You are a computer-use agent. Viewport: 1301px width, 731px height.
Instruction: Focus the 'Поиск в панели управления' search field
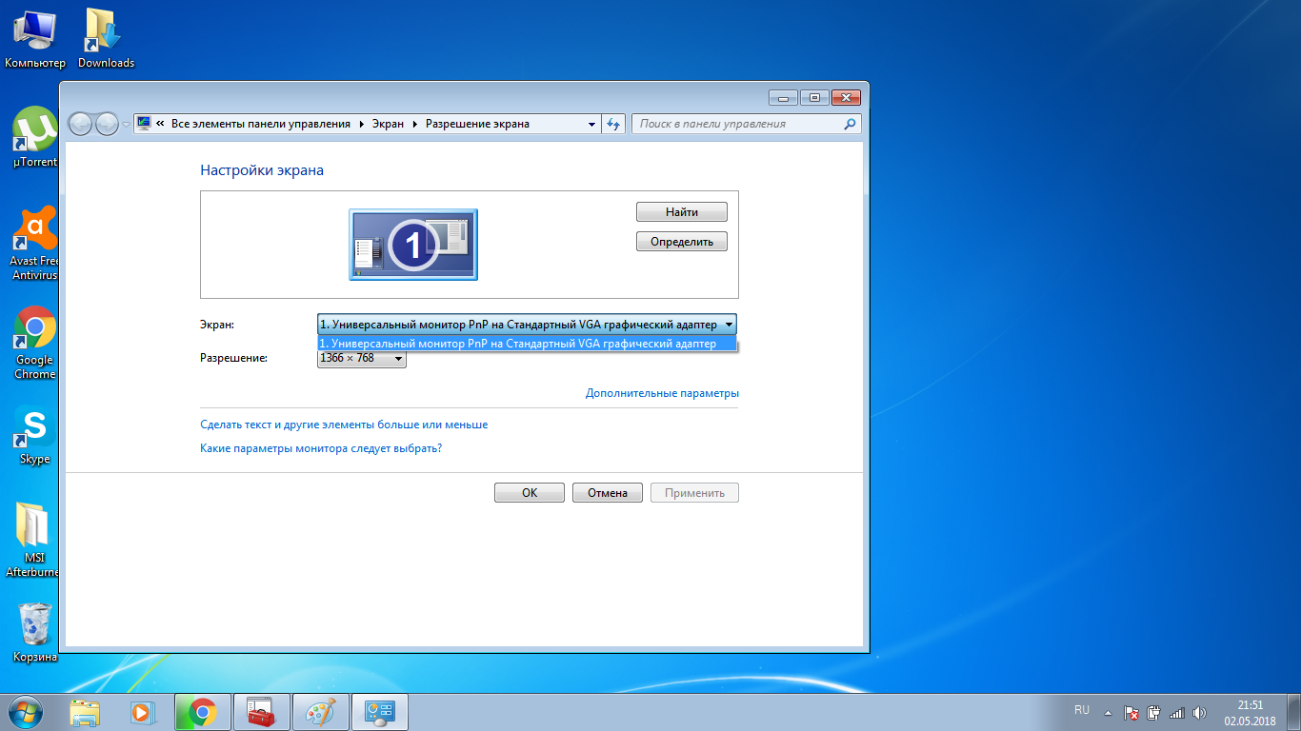[x=747, y=124]
